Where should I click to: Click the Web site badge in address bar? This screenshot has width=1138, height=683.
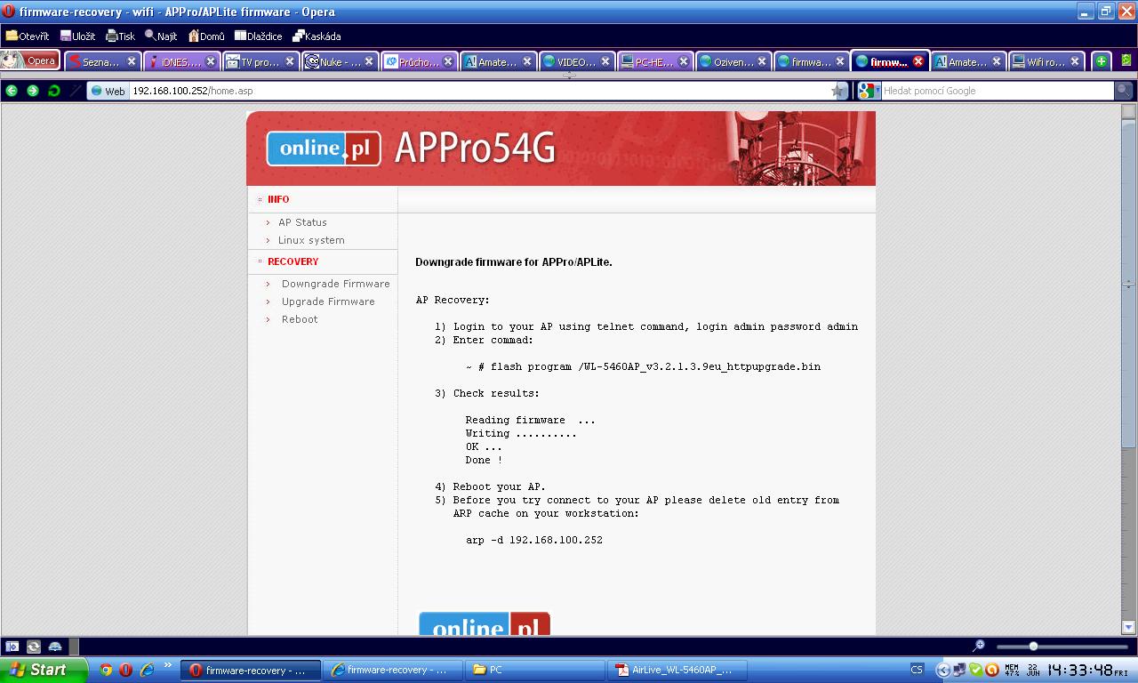tap(108, 91)
